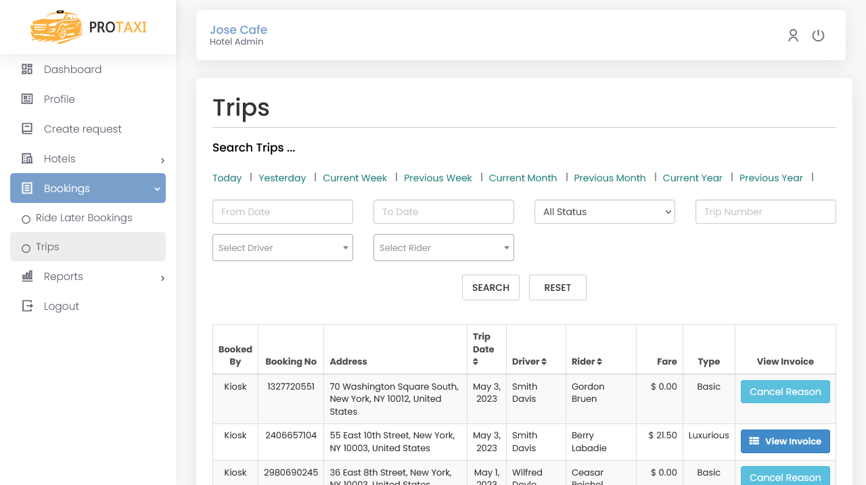Focus the Trip Number field
Viewport: 866px width, 485px height.
pyautogui.click(x=766, y=212)
